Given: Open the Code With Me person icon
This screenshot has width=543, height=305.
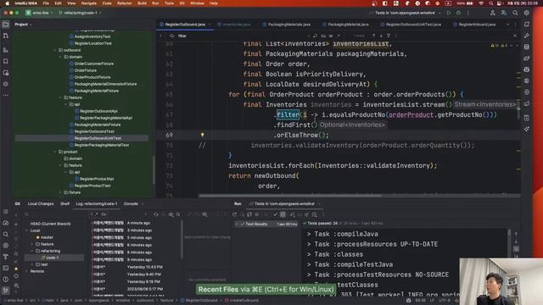Looking at the screenshot, I should point(492,13).
